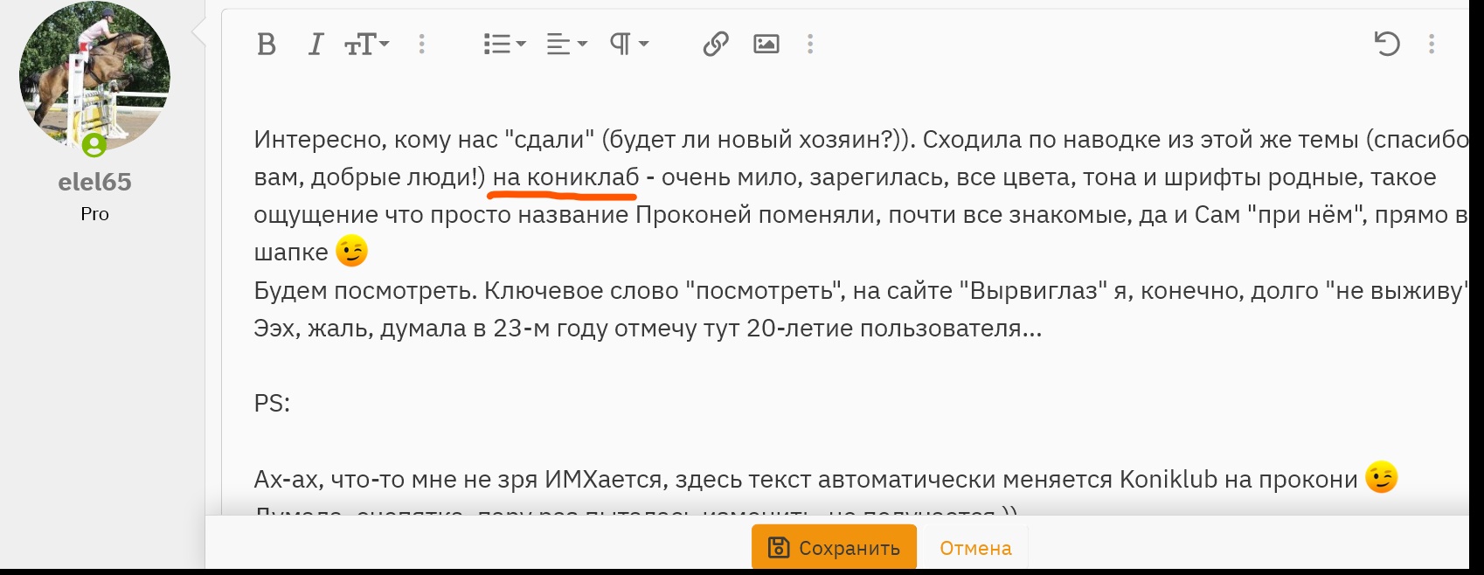Viewport: 1484px width, 575px height.
Task: Place the cursor on the PS: line
Action: pos(272,404)
